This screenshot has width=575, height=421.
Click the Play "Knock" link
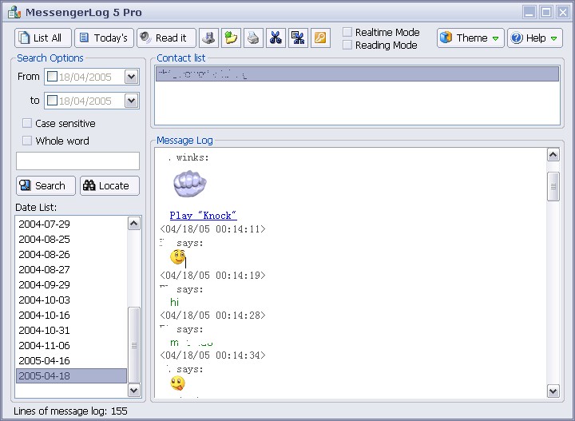[x=203, y=215]
